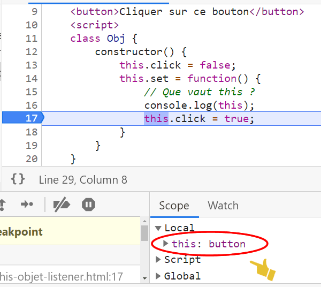This screenshot has height=287, width=321.
Task: Toggle pause on exceptions icon
Action: (x=88, y=205)
